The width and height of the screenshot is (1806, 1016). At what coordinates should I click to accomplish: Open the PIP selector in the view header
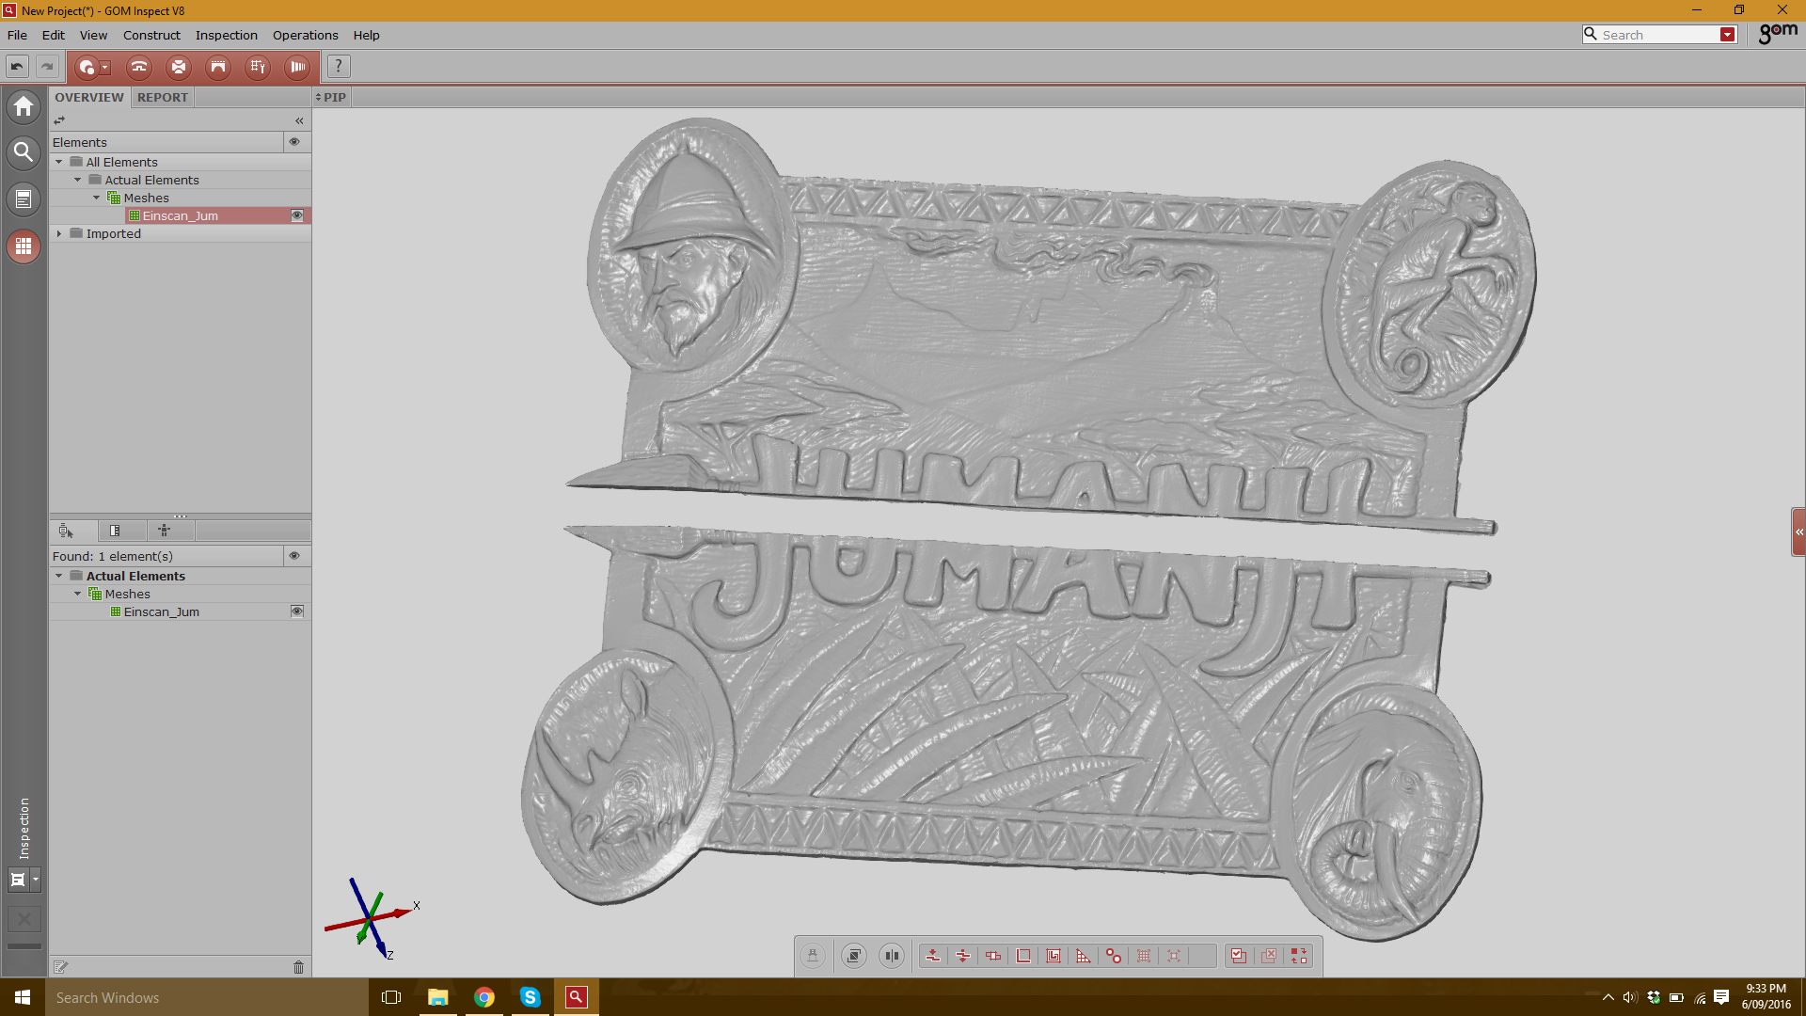point(331,97)
